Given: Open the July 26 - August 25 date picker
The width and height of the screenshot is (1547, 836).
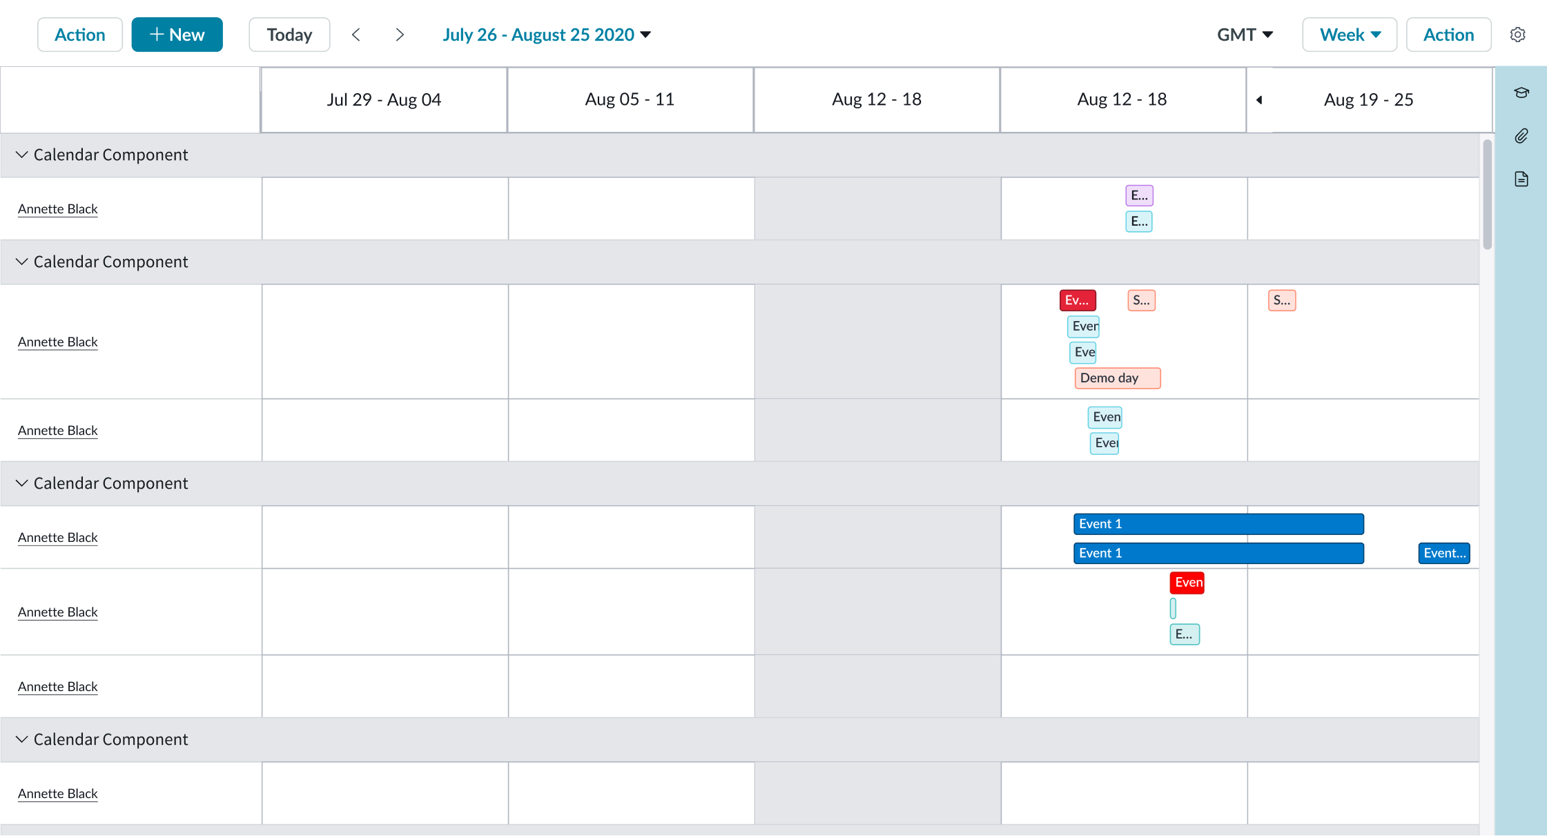Looking at the screenshot, I should point(546,34).
